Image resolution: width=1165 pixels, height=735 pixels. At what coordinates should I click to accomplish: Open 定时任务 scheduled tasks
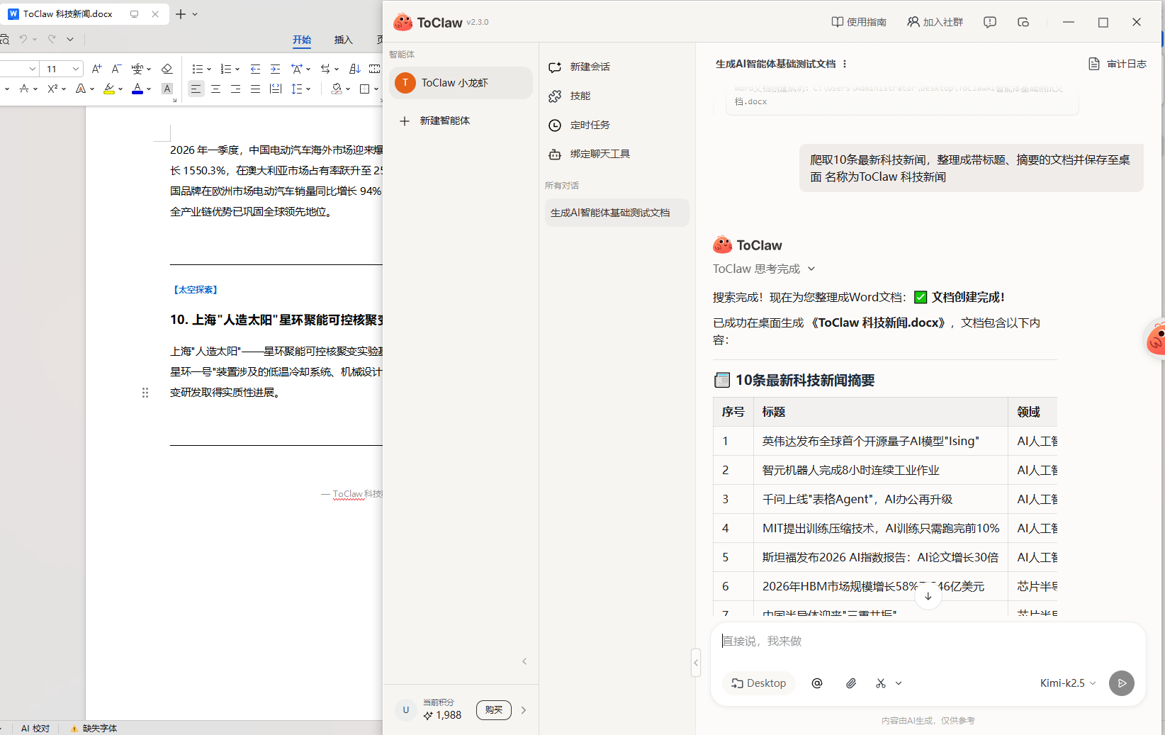[580, 125]
